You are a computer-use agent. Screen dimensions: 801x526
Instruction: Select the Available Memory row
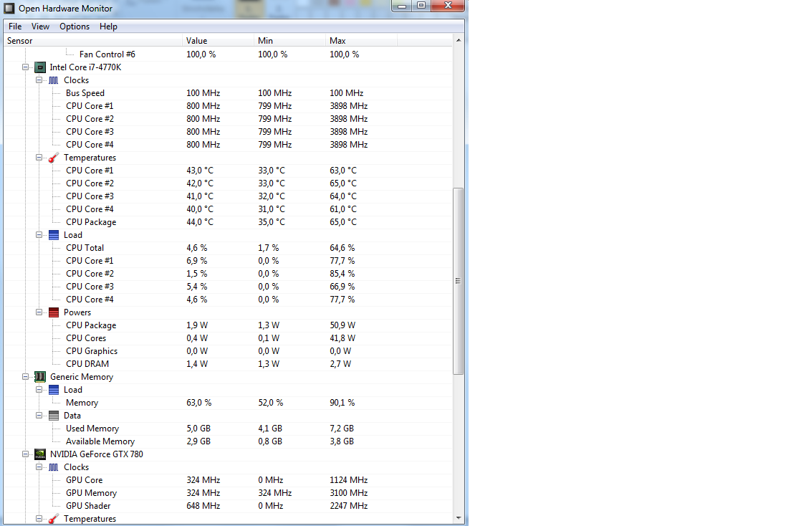[x=228, y=441]
